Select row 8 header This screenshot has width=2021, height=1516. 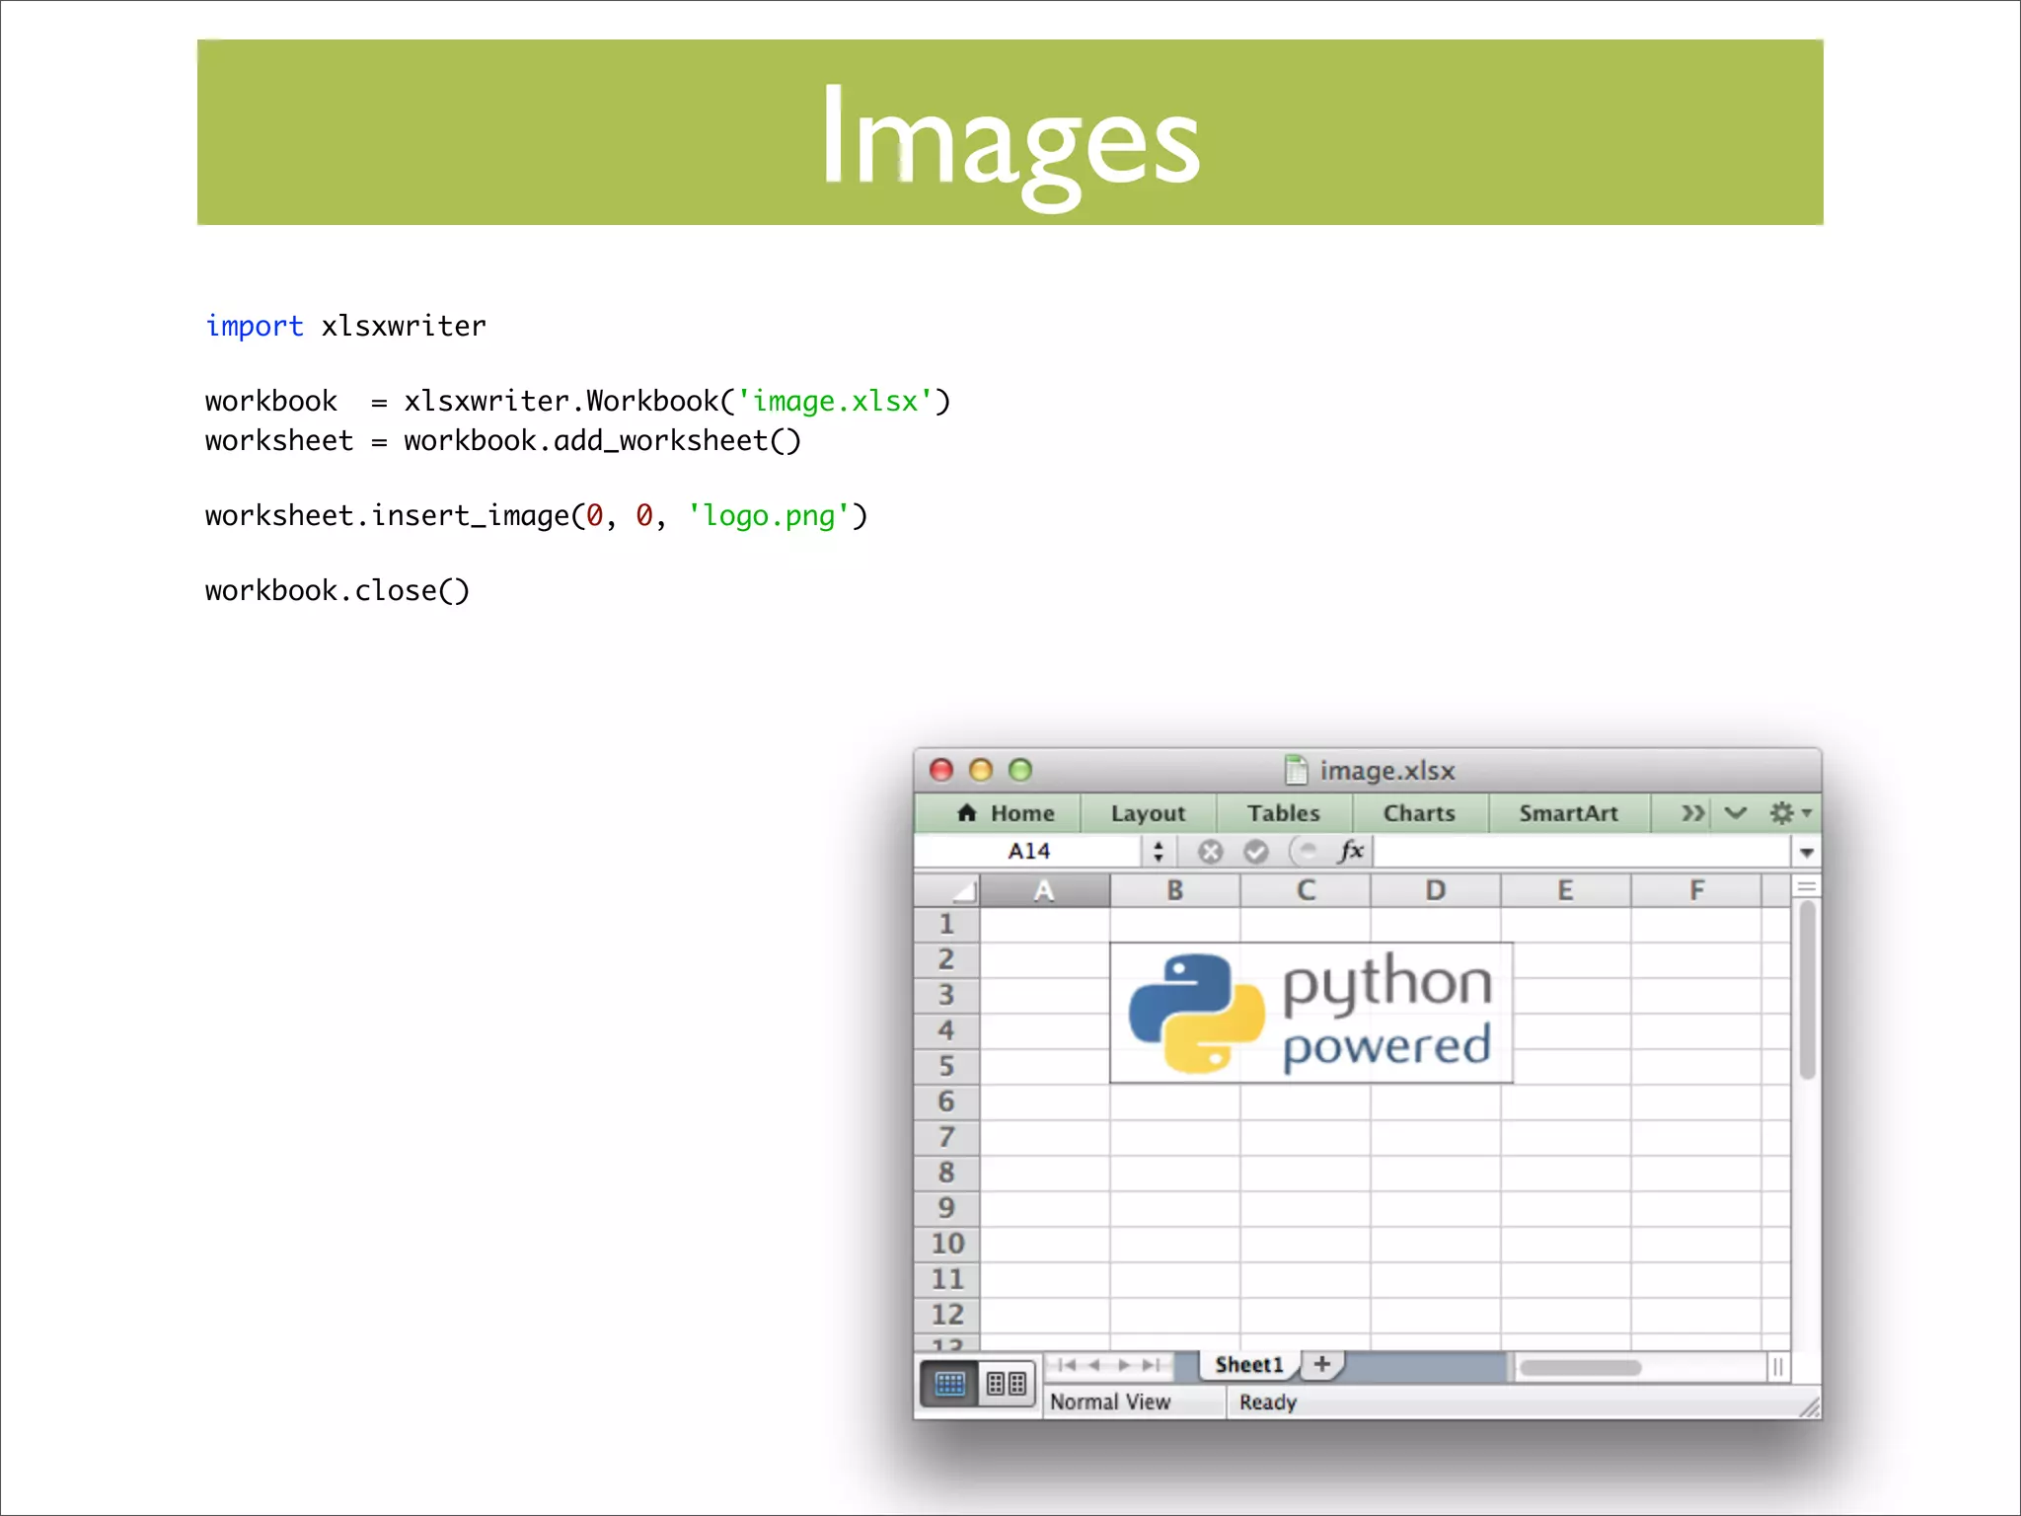click(946, 1173)
